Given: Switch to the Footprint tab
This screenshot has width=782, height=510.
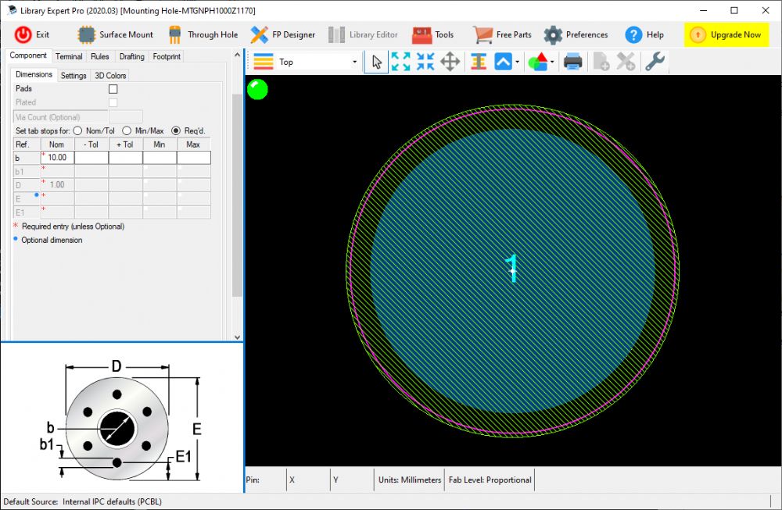Looking at the screenshot, I should (167, 56).
